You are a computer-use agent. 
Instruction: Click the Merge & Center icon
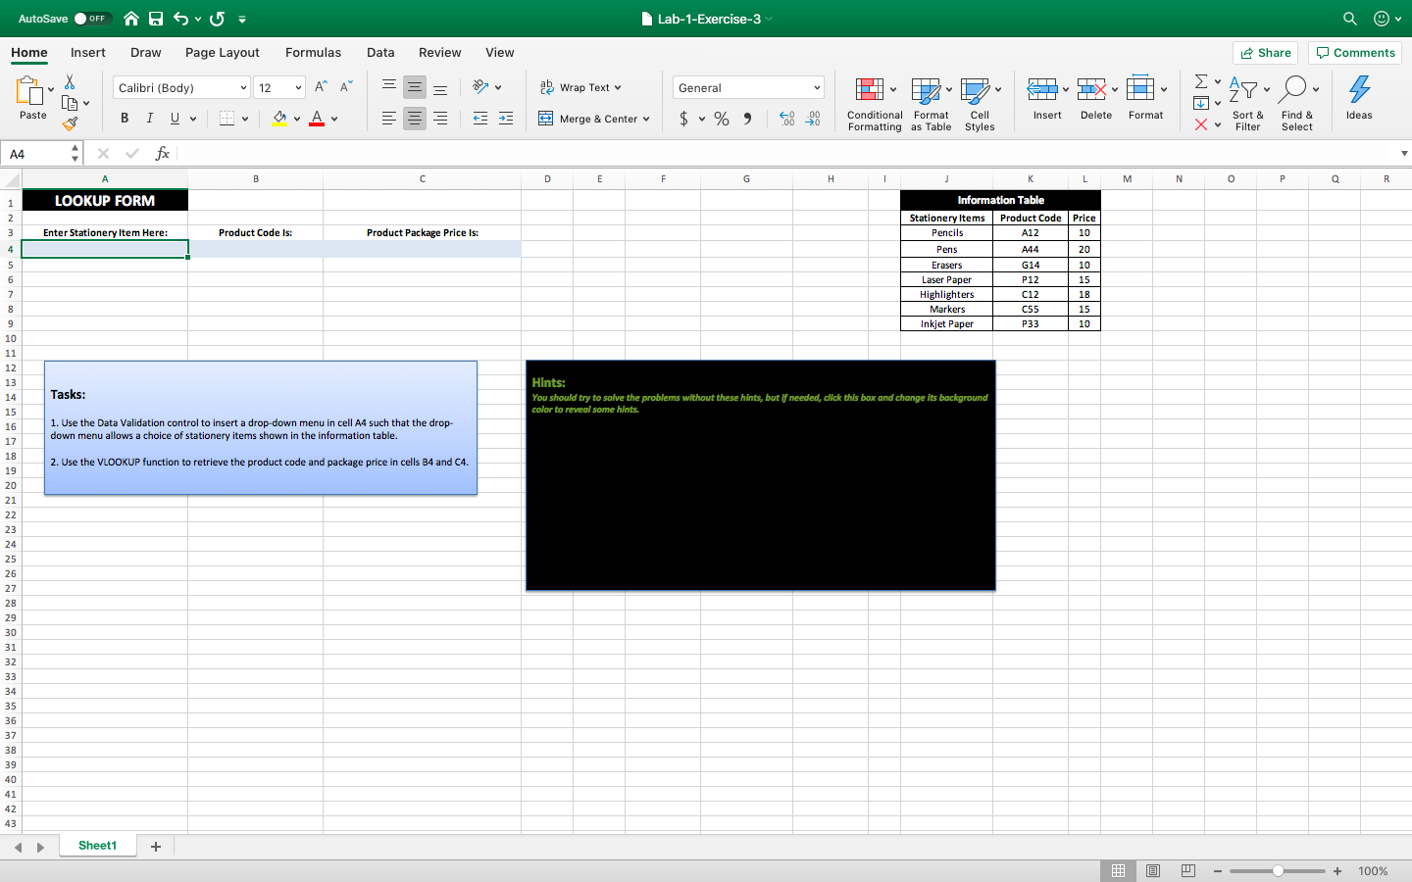point(545,119)
